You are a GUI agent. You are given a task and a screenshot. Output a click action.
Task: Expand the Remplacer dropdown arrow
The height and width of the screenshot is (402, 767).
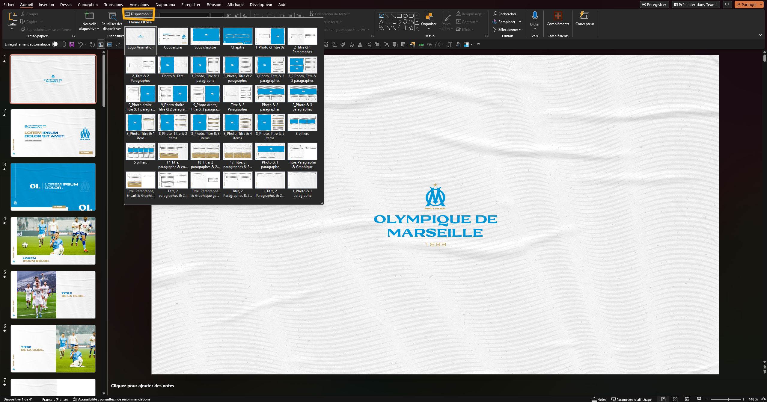520,22
